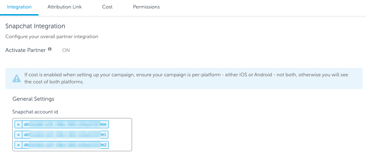Click the Snapchat Integration heading
The image size is (366, 159).
pyautogui.click(x=35, y=26)
